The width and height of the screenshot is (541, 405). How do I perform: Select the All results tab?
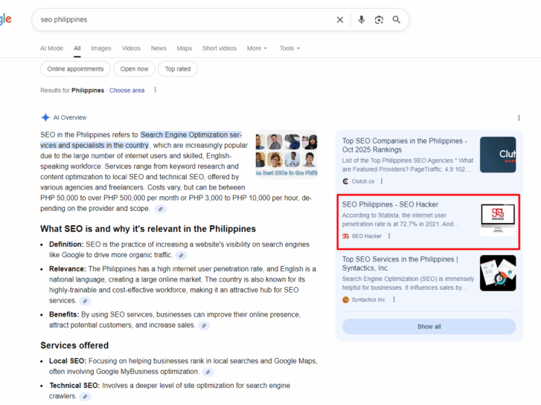click(77, 48)
